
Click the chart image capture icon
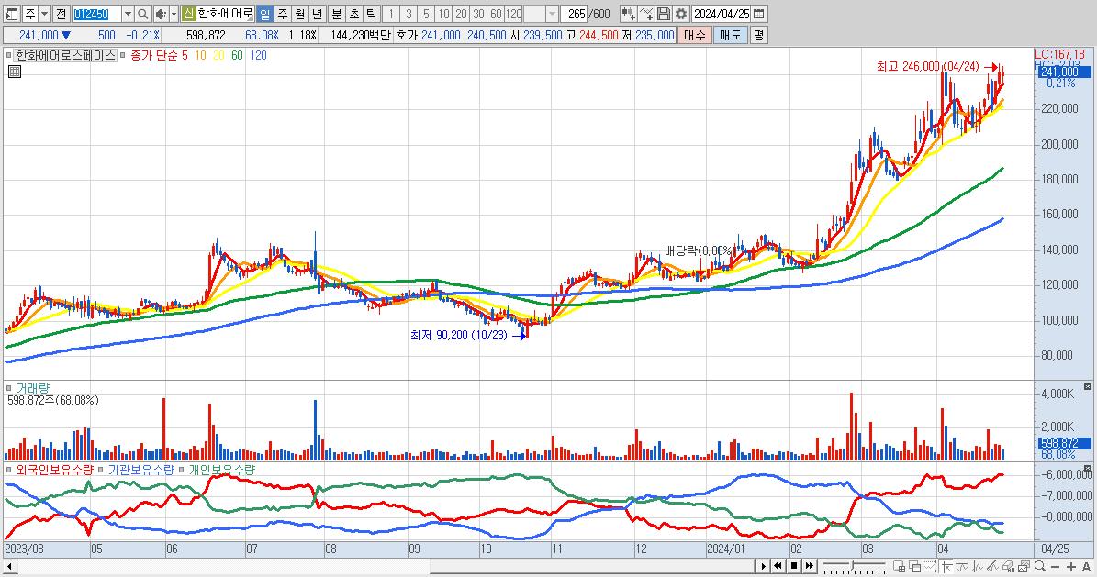coord(1024,566)
